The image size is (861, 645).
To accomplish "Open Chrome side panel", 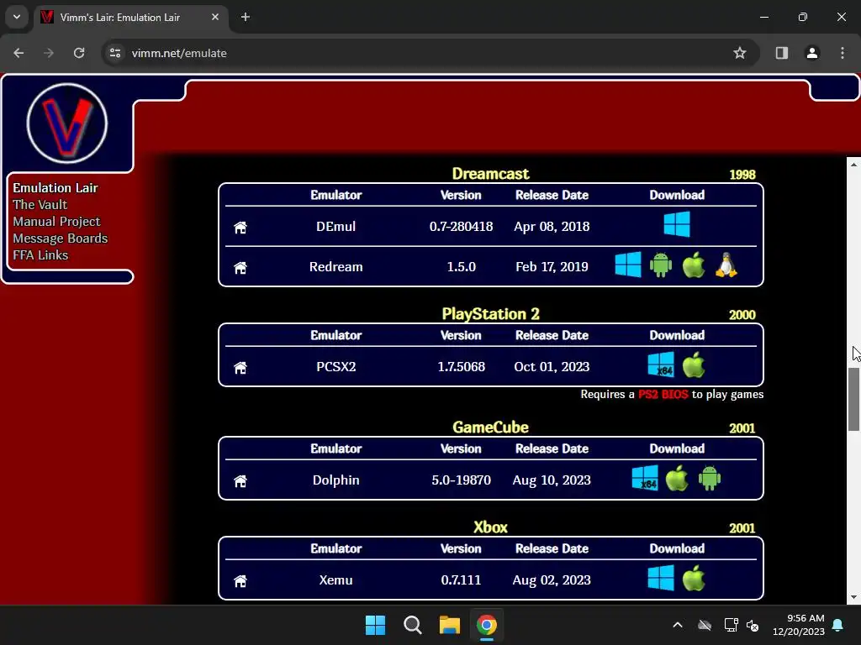I will [x=781, y=53].
